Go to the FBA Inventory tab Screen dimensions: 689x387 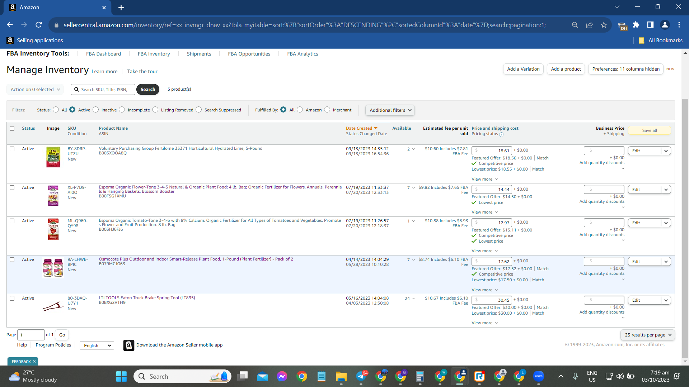[x=154, y=54]
